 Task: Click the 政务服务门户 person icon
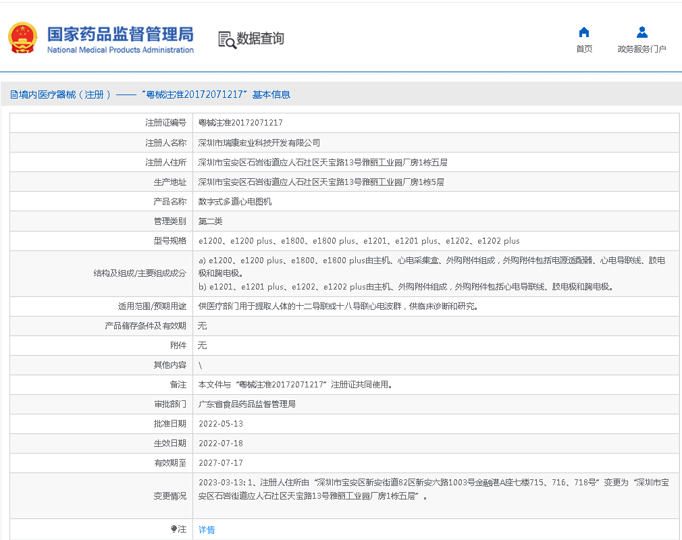click(x=641, y=32)
